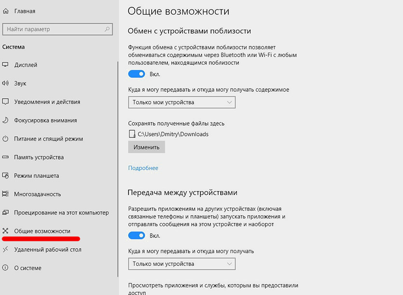Click the О системе info icon
The height and width of the screenshot is (295, 403).
point(6,268)
